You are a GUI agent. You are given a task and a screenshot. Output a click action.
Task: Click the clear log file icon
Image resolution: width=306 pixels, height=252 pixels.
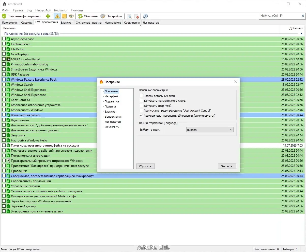pos(136,16)
